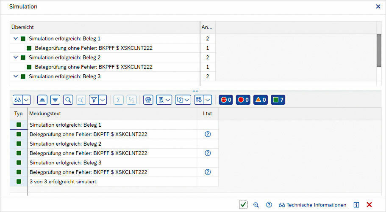Click the red X cancel icon at bottom

tap(369, 205)
